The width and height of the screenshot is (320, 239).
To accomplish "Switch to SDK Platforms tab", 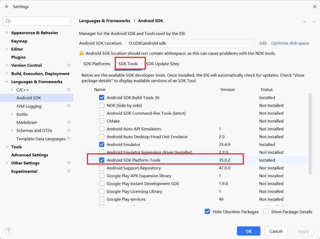I will point(96,64).
